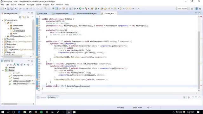This screenshot has height=114, width=203.
Task: Maximize the editor area
Action: tap(200, 13)
